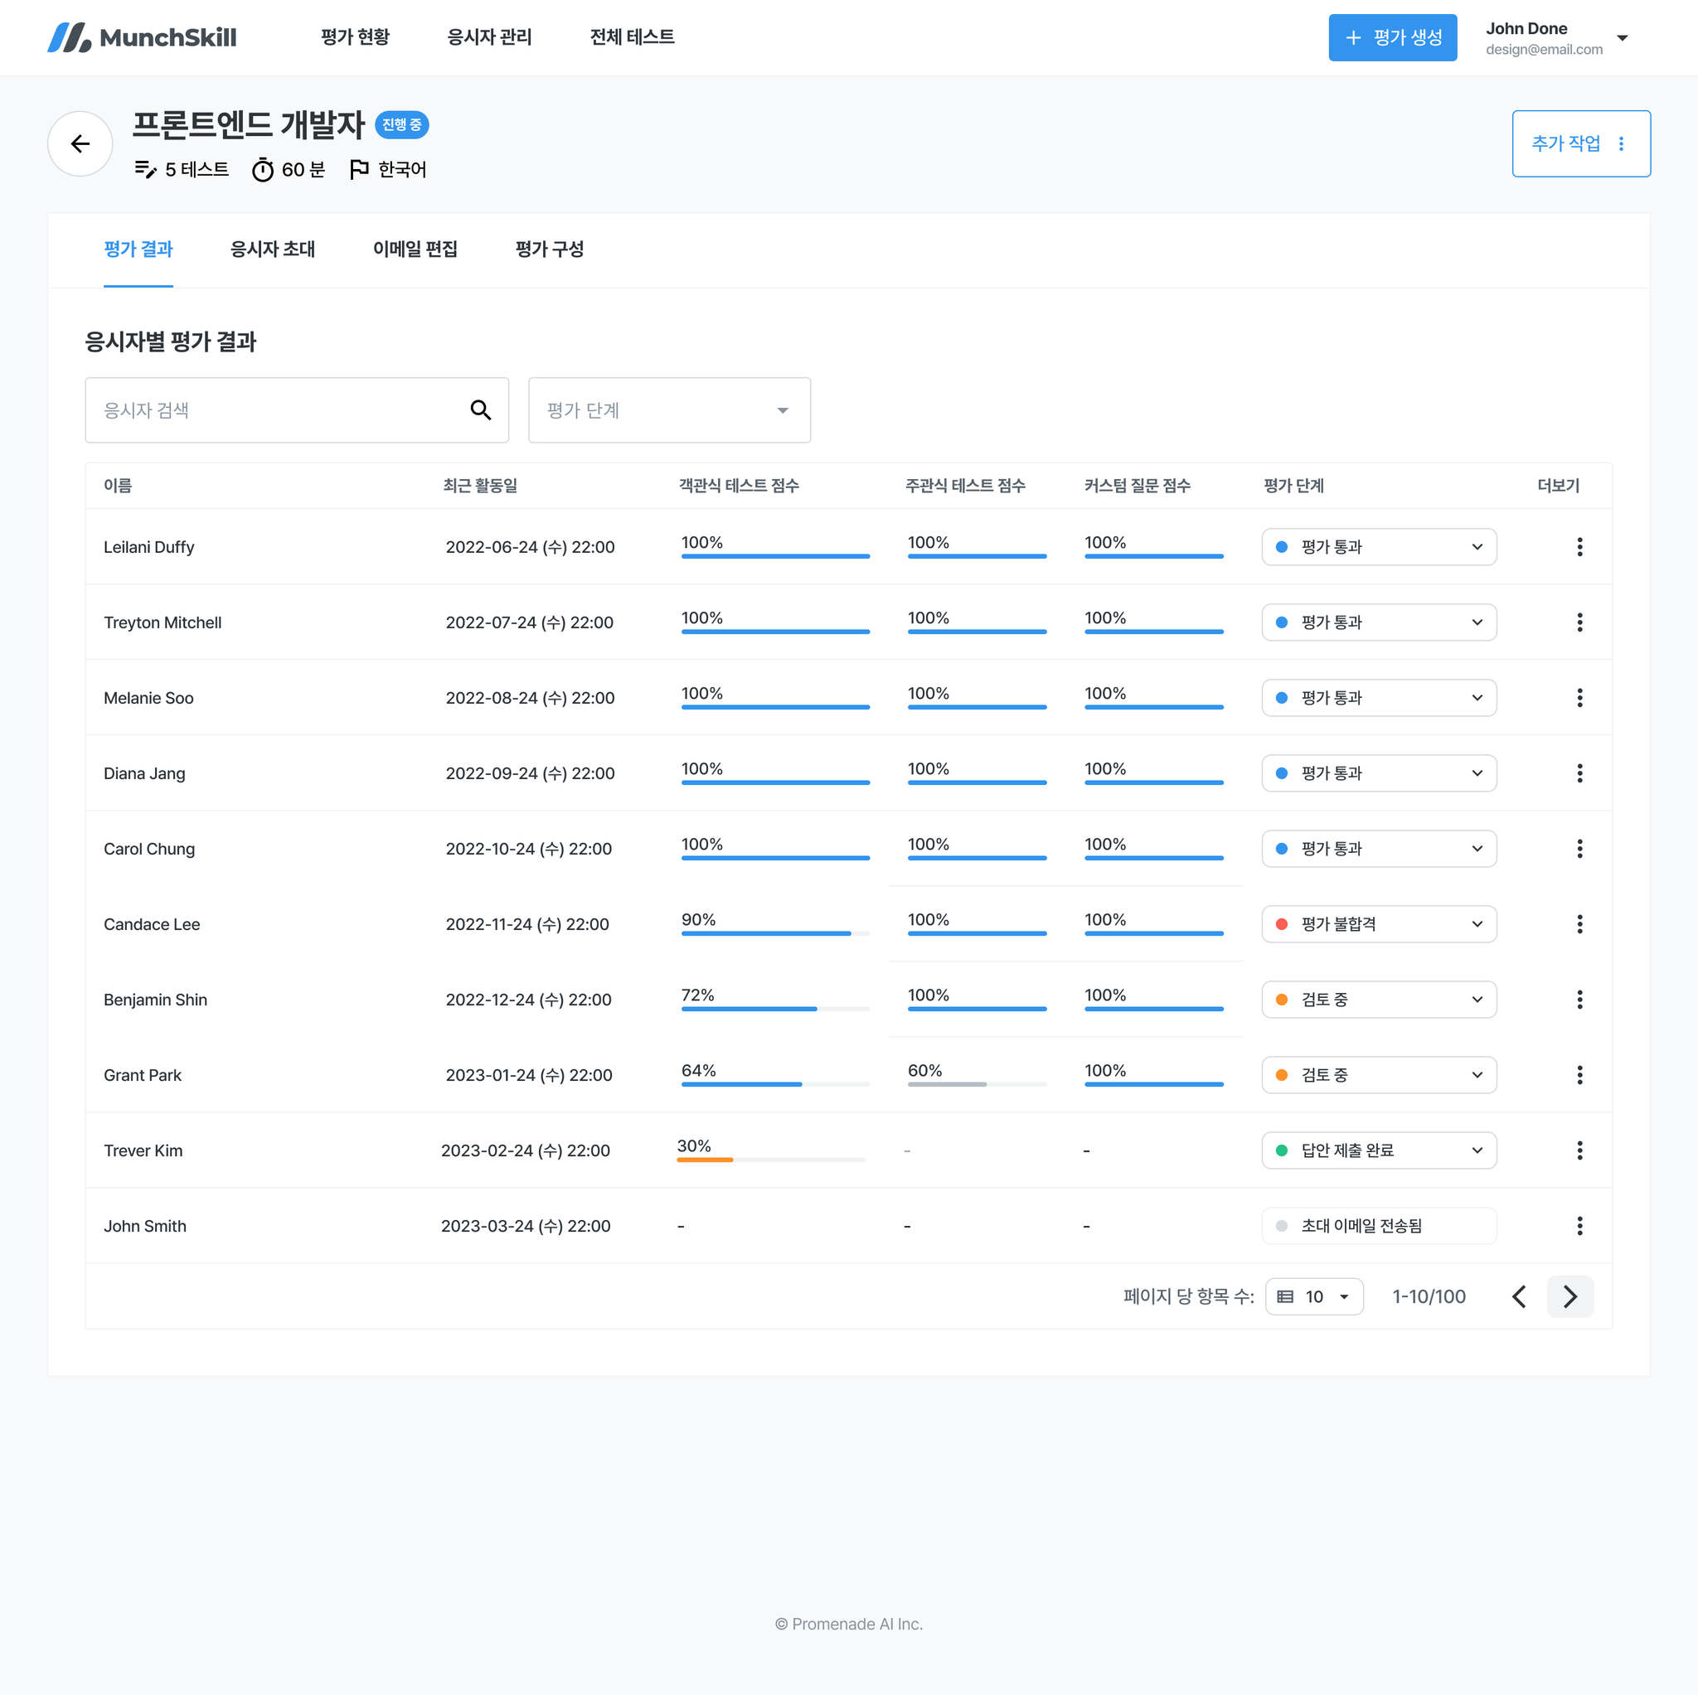Open Benjamin Shin's 검토 중 status dropdown
The width and height of the screenshot is (1698, 1695).
tap(1378, 999)
